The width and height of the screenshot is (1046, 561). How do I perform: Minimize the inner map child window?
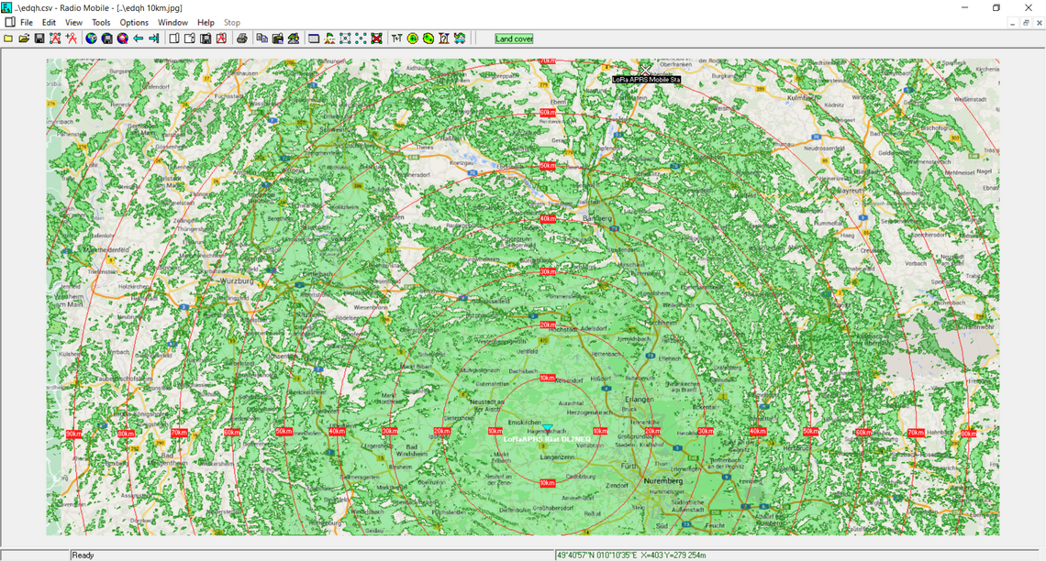pyautogui.click(x=1013, y=23)
